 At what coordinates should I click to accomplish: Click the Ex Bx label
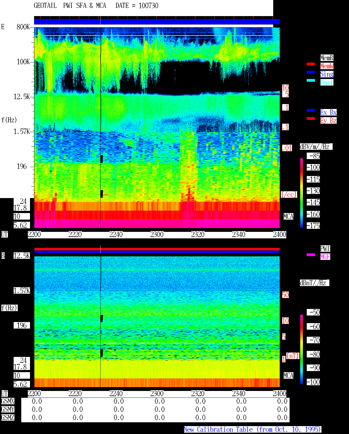tap(328, 112)
